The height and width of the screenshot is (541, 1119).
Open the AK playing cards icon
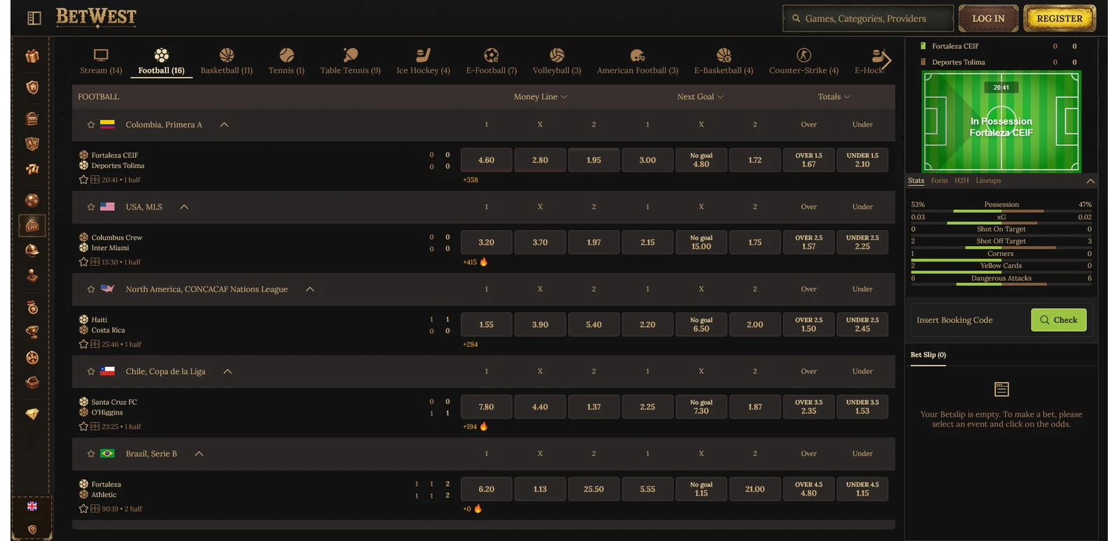coord(32,143)
